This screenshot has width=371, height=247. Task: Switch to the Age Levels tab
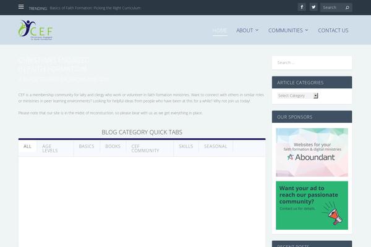click(x=55, y=148)
